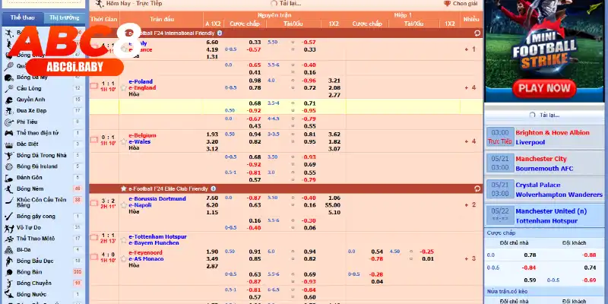Select the Thể thao tab
This screenshot has width=608, height=304.
(x=21, y=17)
